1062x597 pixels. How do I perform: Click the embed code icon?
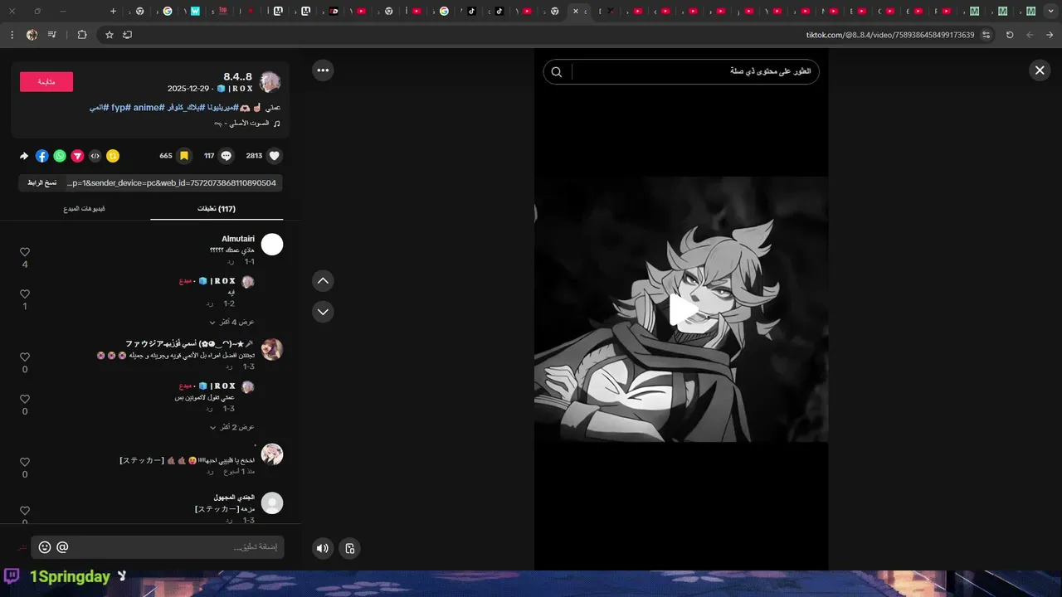point(95,156)
